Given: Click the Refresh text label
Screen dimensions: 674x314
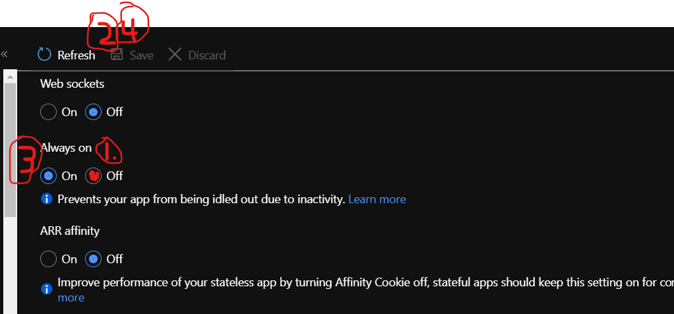Looking at the screenshot, I should click(x=77, y=55).
